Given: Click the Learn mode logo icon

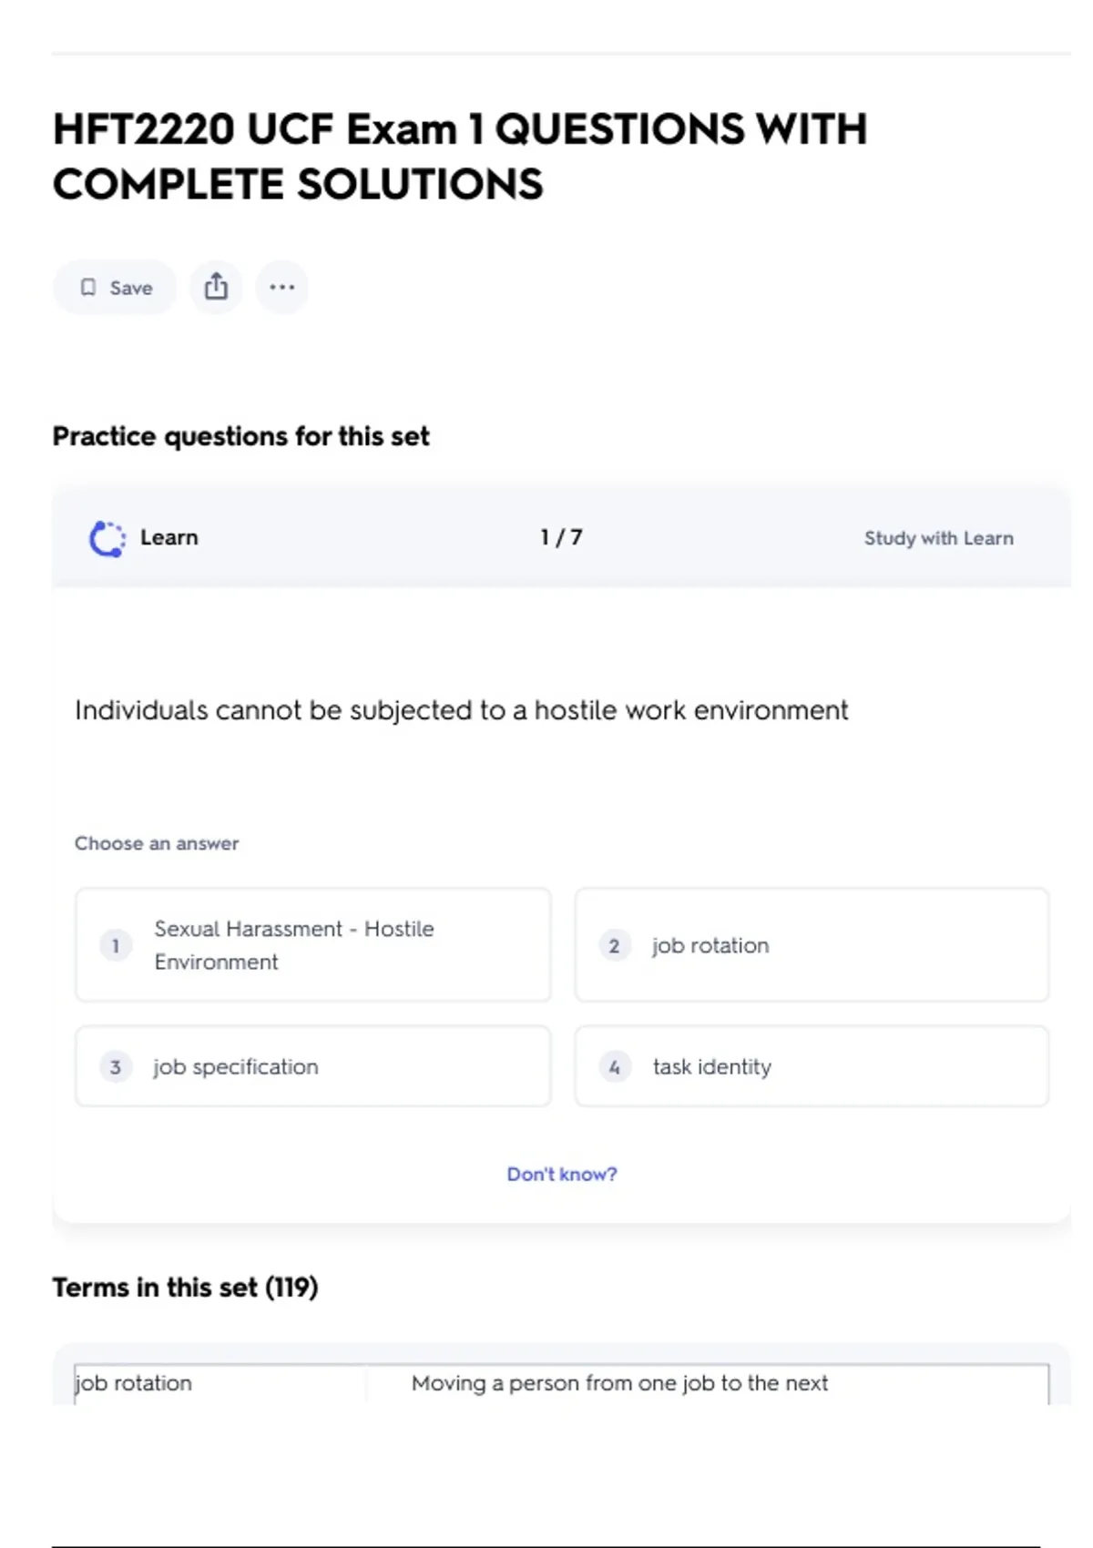Looking at the screenshot, I should [x=107, y=538].
